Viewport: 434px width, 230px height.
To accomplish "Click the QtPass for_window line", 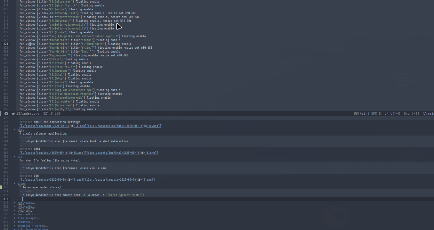I will (x=54, y=59).
